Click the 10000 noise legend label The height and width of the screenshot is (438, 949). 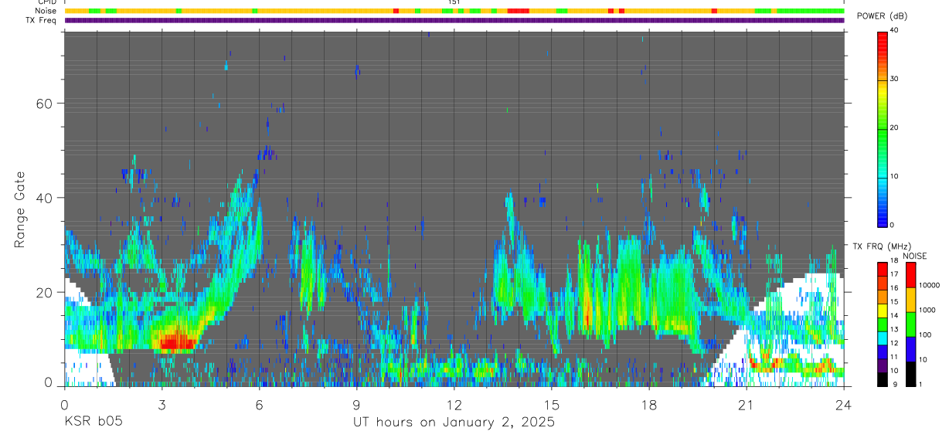pyautogui.click(x=930, y=285)
